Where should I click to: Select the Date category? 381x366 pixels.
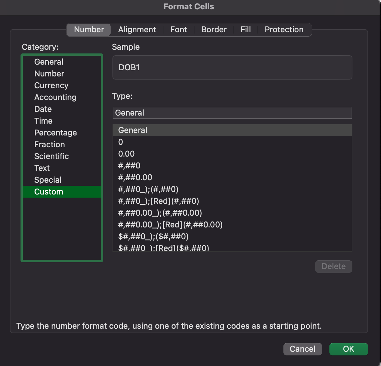point(43,109)
